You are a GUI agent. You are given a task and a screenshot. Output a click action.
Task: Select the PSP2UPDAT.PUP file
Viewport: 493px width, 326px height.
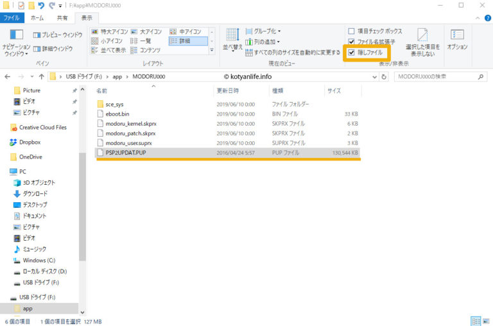click(126, 153)
